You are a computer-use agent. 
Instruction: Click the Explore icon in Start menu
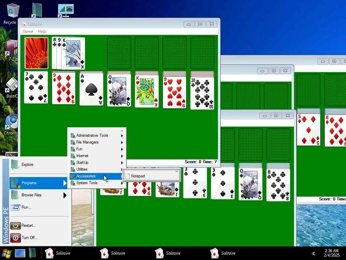coord(15,165)
